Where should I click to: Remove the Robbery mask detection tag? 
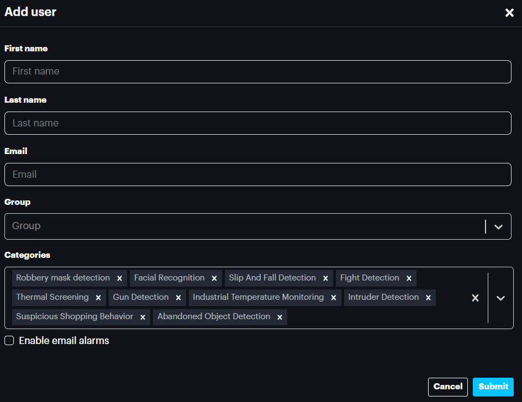119,278
